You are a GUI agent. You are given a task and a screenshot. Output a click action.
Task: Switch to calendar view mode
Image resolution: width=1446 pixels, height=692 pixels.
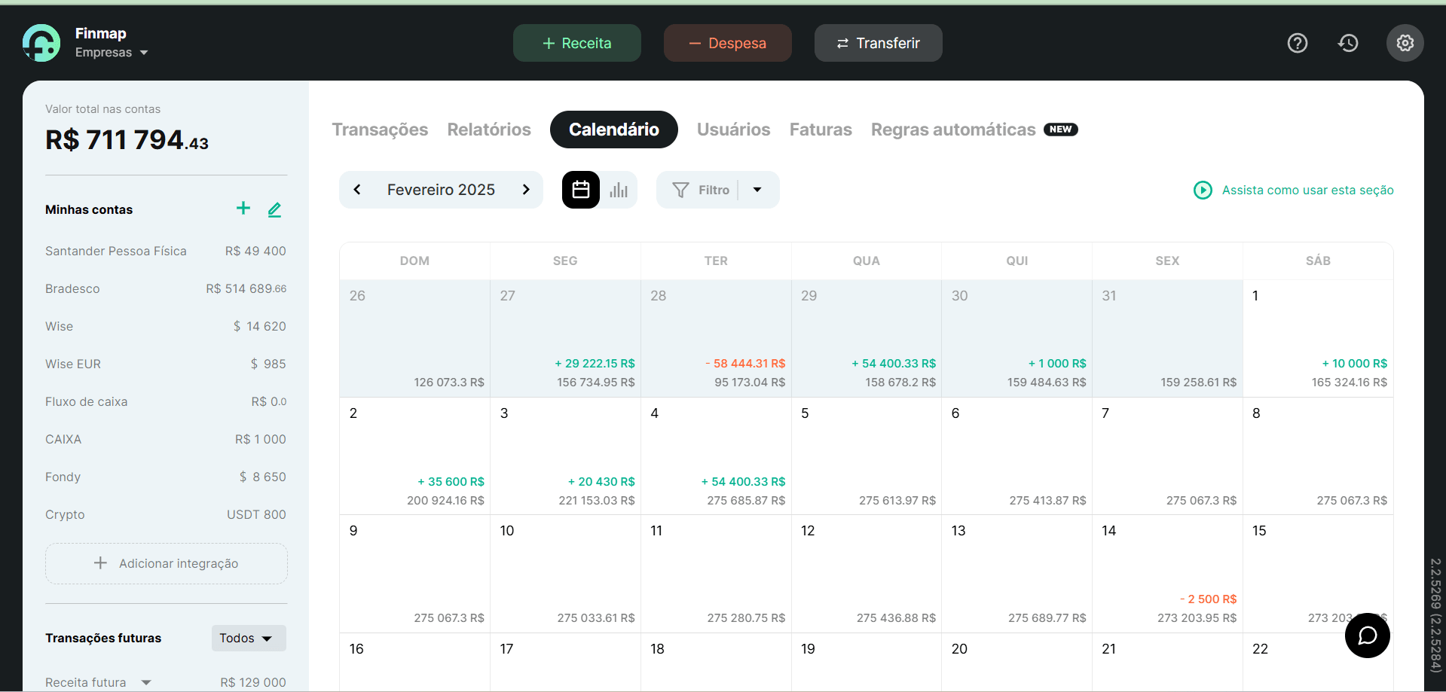point(580,190)
